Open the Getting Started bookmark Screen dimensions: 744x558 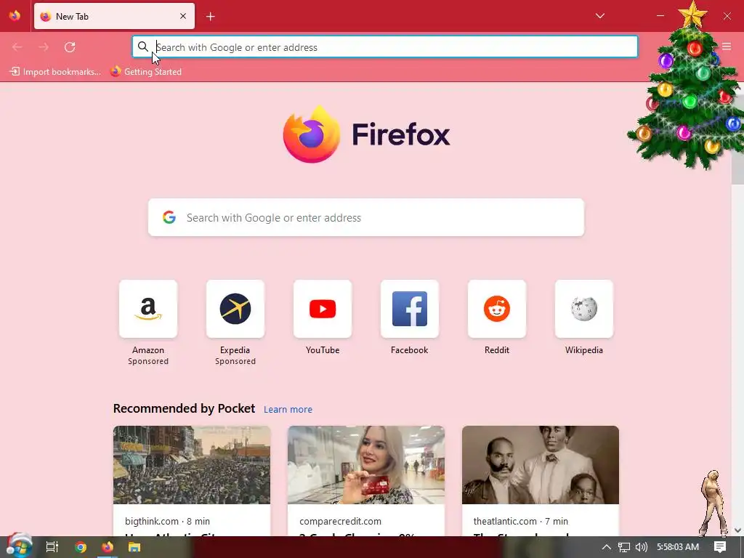(x=146, y=72)
